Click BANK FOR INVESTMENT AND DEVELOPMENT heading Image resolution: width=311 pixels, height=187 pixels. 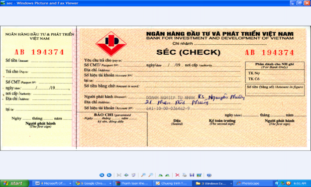point(220,38)
